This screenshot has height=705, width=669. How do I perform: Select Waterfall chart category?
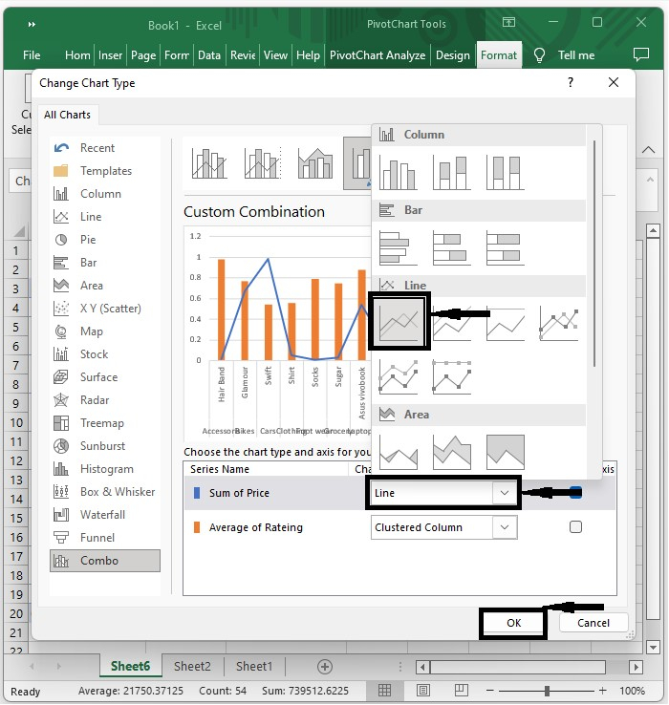[104, 515]
